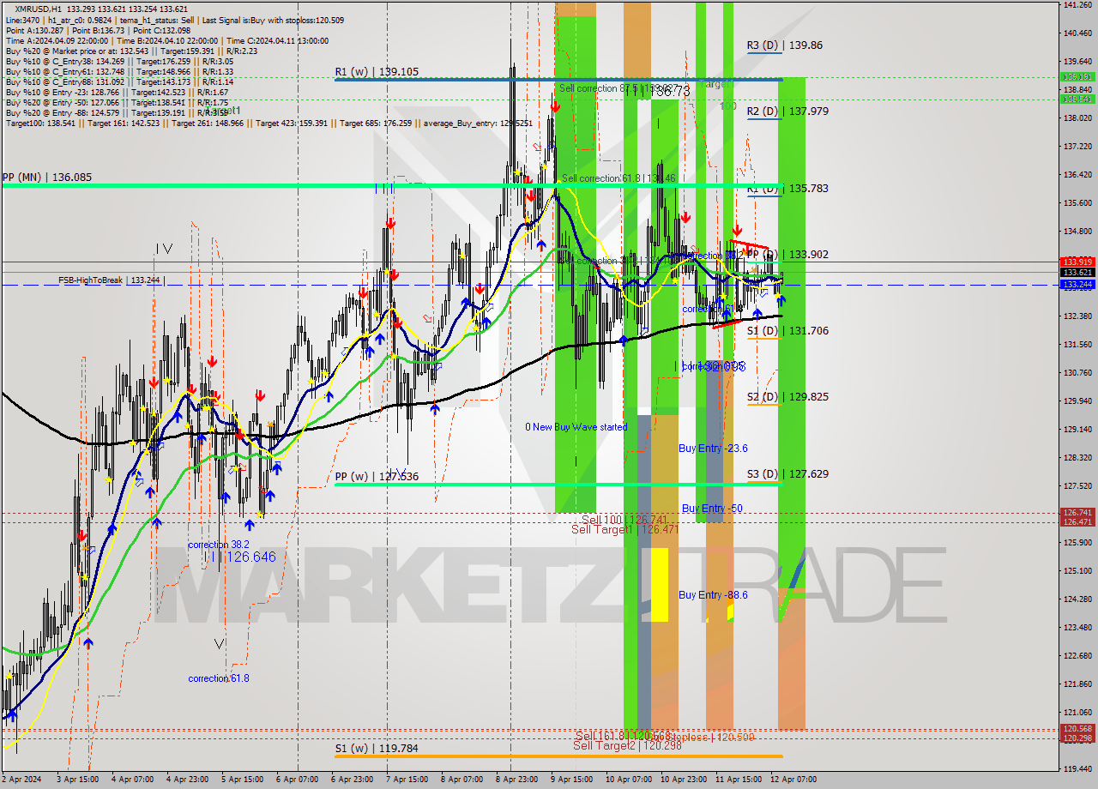
Task: Click the 'Buy Entry -50' label
Action: pyautogui.click(x=712, y=509)
